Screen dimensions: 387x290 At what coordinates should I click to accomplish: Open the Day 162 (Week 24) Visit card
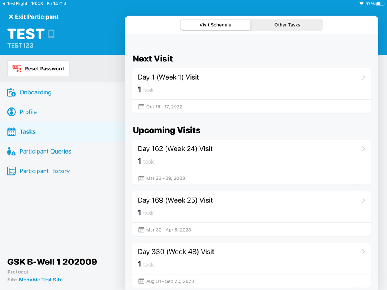pyautogui.click(x=252, y=162)
